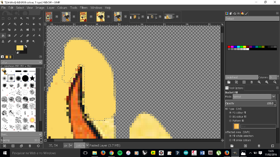Screen dimensions: 280x157
Task: Open the Basic brush tag dropdown
Action: coord(21,134)
